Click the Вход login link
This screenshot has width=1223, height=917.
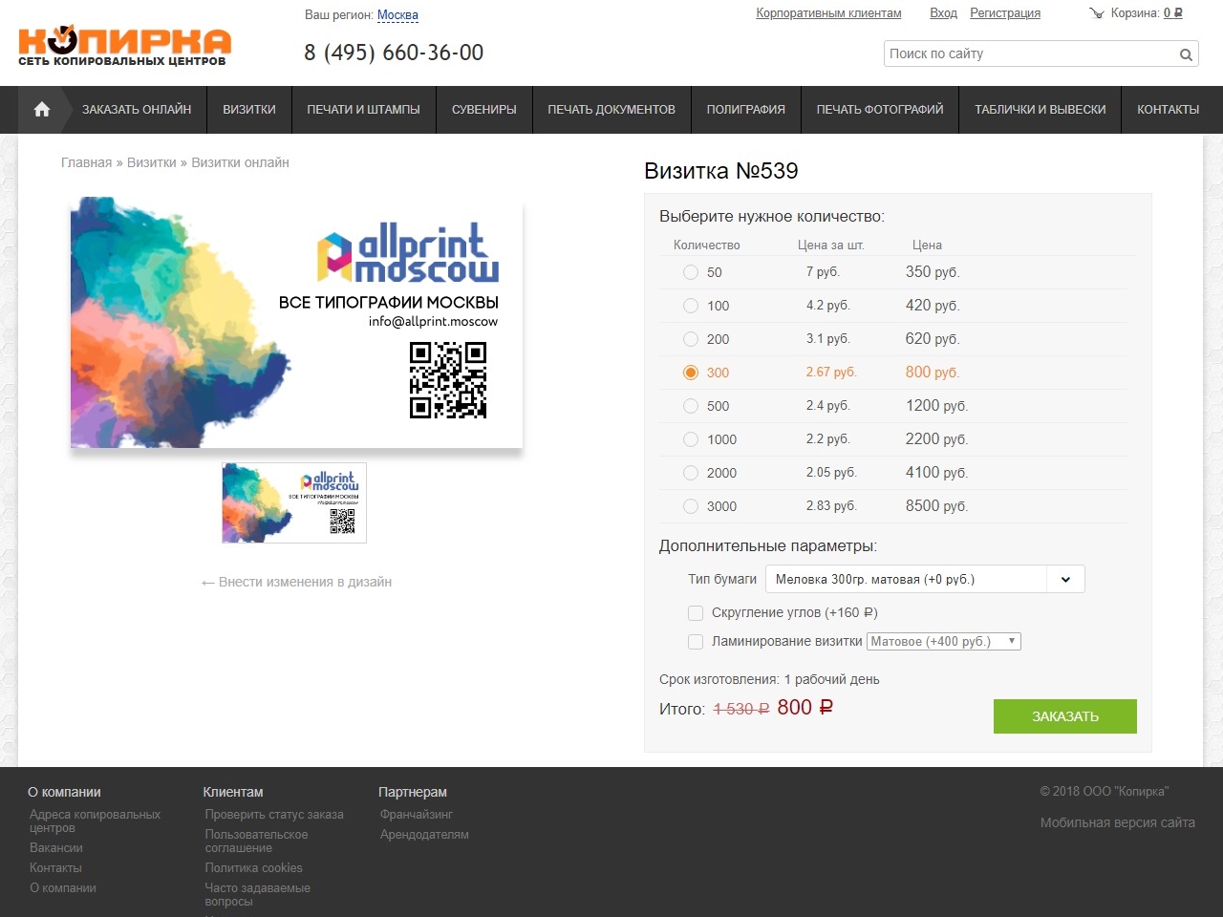943,13
